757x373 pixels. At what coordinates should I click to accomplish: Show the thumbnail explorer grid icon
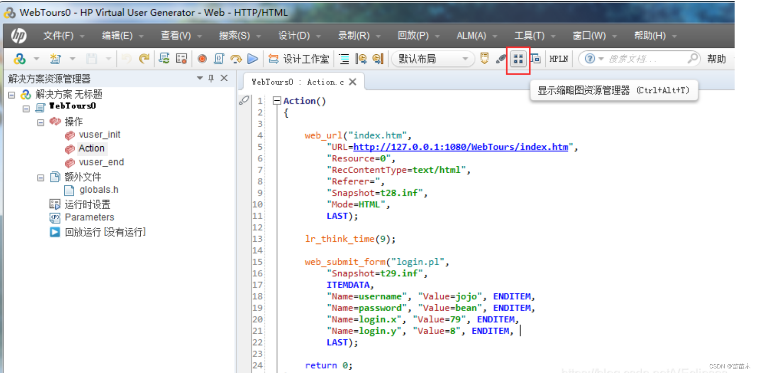click(518, 59)
